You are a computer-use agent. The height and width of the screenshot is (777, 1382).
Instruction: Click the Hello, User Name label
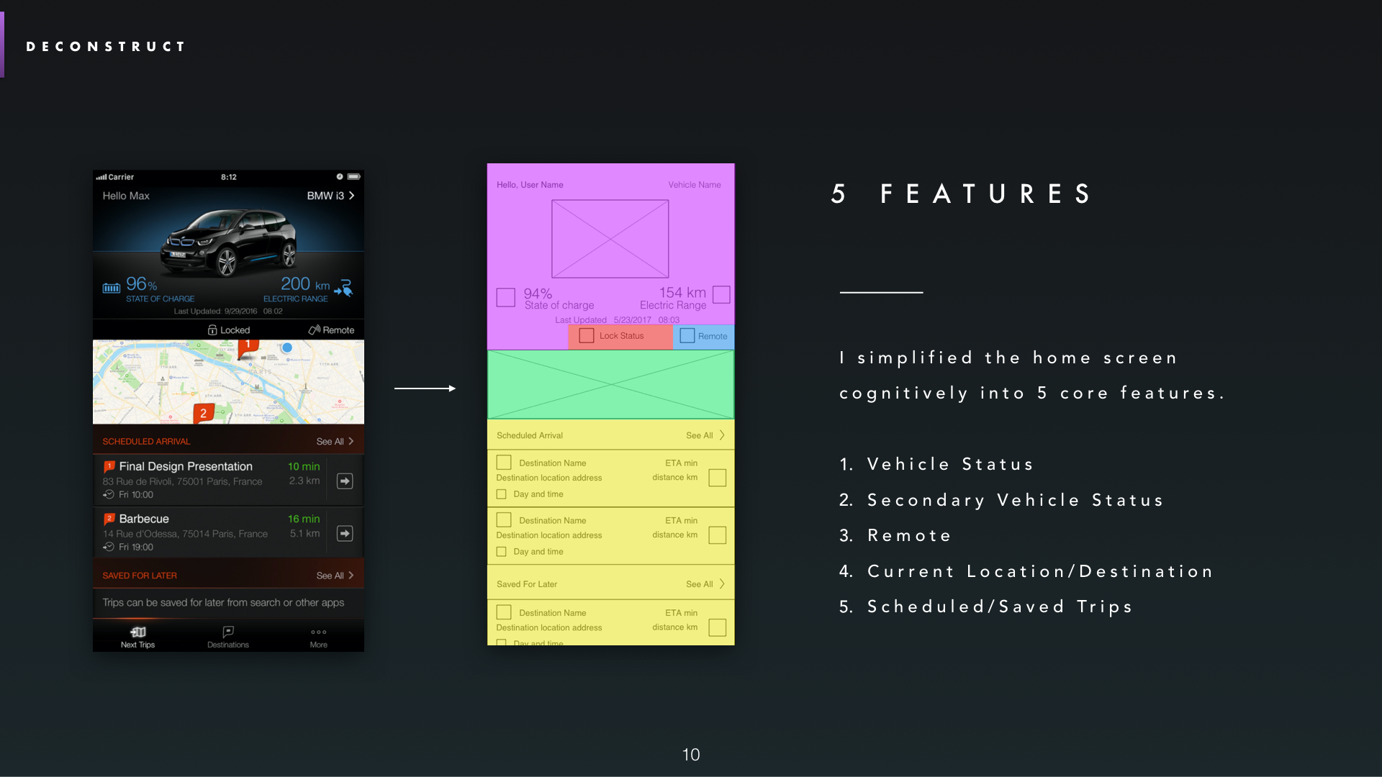point(530,185)
